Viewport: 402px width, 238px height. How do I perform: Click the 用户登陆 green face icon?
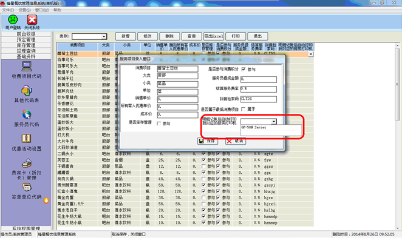tap(13, 20)
